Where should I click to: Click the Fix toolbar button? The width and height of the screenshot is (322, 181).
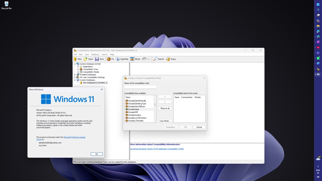point(111,59)
